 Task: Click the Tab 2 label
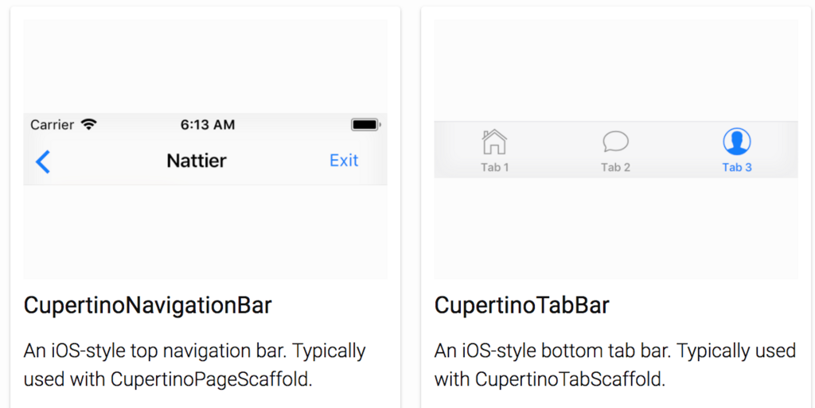point(616,167)
